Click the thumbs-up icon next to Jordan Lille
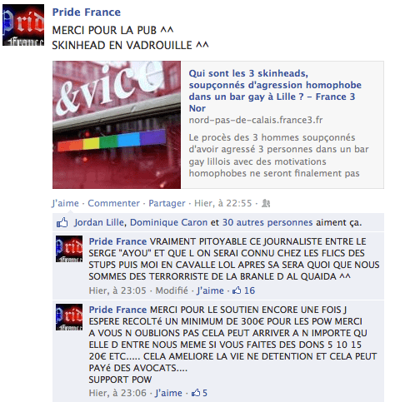The image size is (400, 402). [62, 222]
